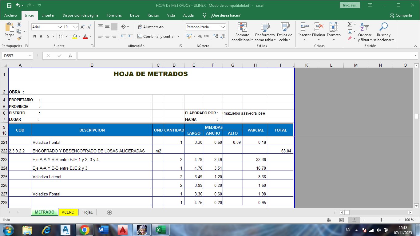Toggle bottom vertical alignment
This screenshot has width=420, height=236.
(114, 27)
